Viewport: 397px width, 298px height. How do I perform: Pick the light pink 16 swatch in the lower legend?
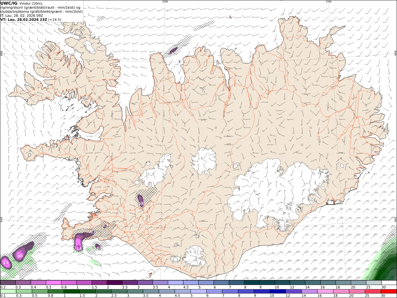(325, 291)
